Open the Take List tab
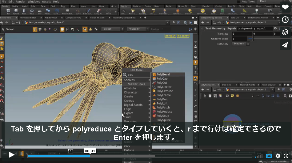The image size is (292, 163). [235, 17]
